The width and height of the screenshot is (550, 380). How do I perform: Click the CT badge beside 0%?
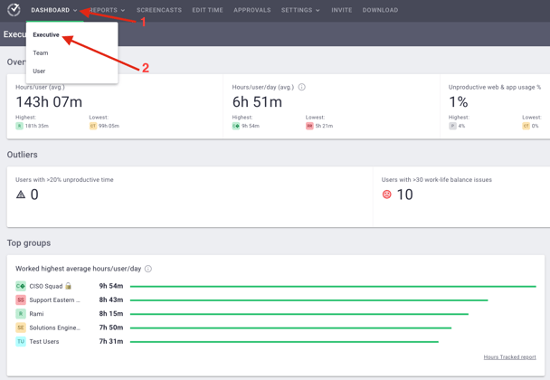(526, 126)
